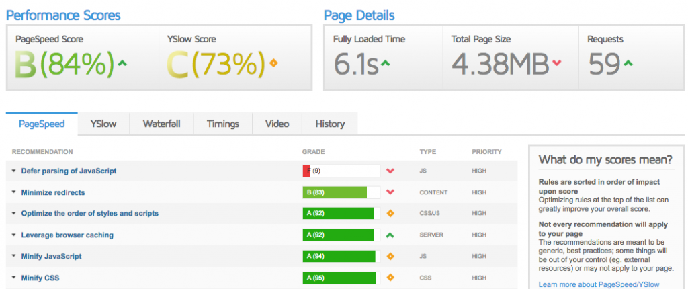Click red trend arrow for Defer parsing of JavaScript
This screenshot has height=289, width=688.
point(390,171)
